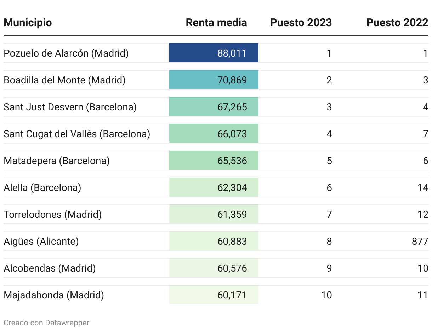Viewport: 432px width, 331px height.
Task: Click the Puesto 2023 column header
Action: [x=301, y=23]
